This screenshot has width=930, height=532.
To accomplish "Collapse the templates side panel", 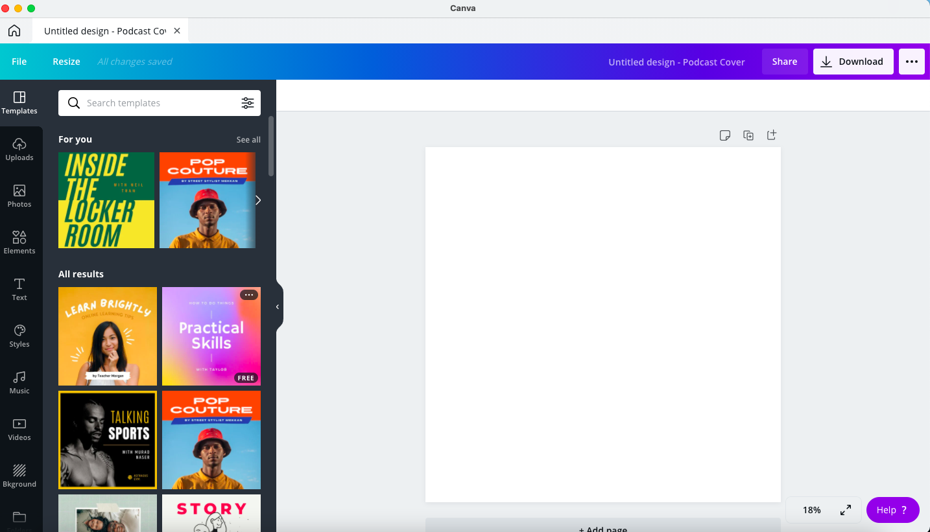I will (x=278, y=307).
